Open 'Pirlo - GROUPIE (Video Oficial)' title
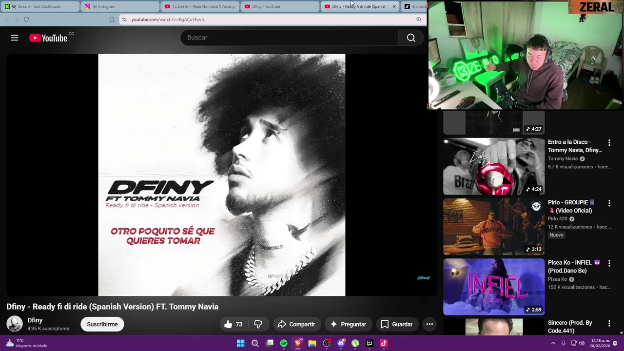Viewport: 624px width, 351px height. tap(571, 206)
